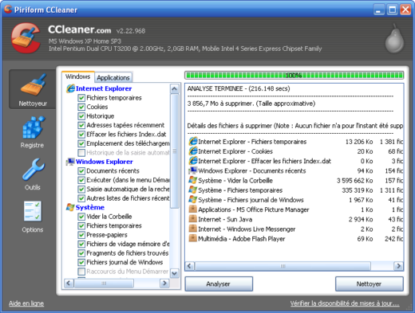The width and height of the screenshot is (415, 313).
Task: Select row Système - Vider la Corbeille
Action: point(294,180)
